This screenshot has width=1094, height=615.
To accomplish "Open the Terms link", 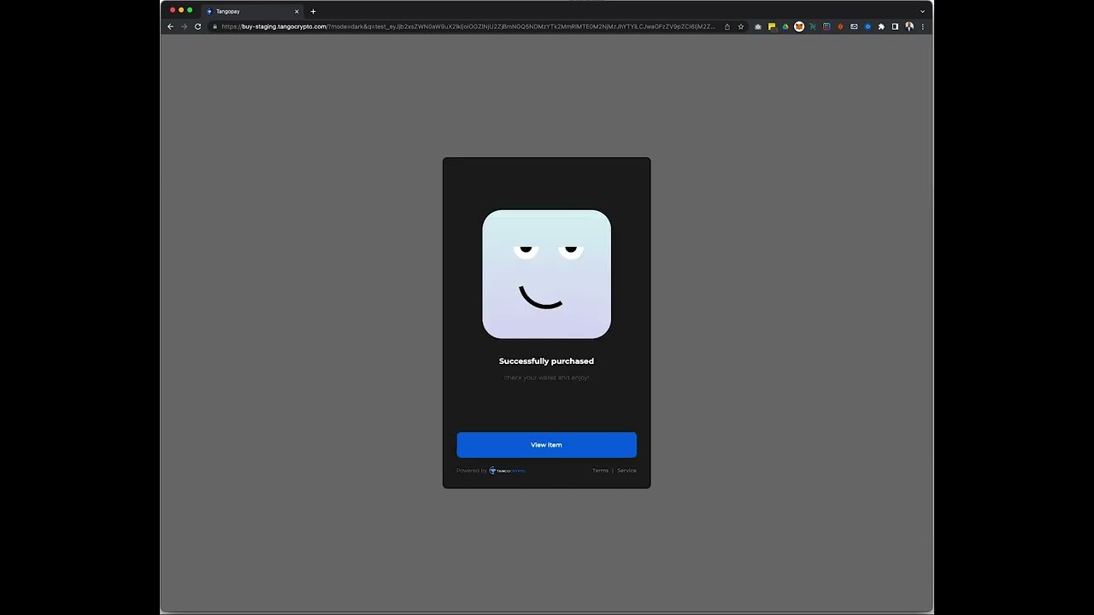I will 600,471.
